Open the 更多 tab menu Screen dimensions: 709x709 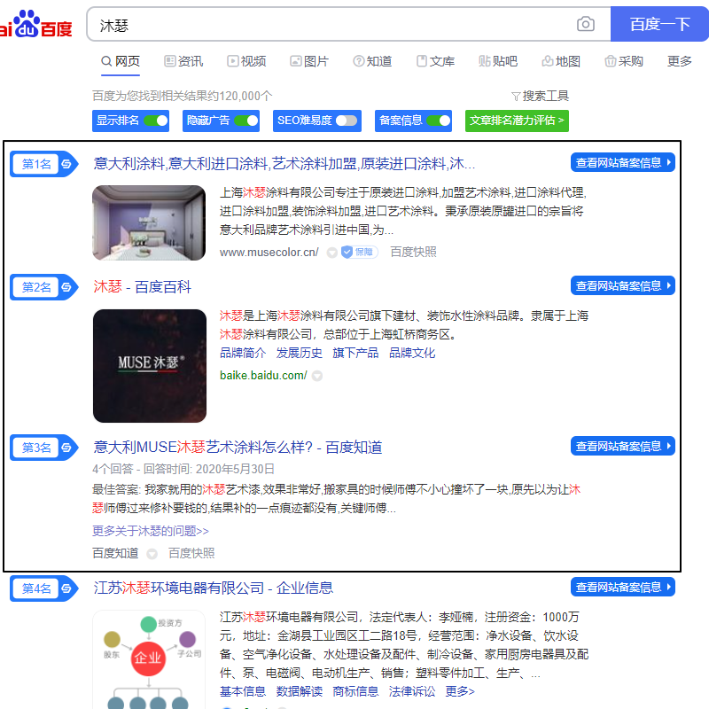tap(679, 61)
